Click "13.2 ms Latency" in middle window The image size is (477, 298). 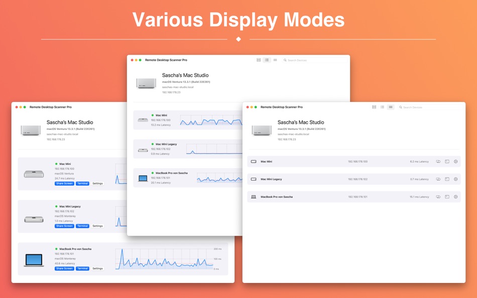coord(161,125)
